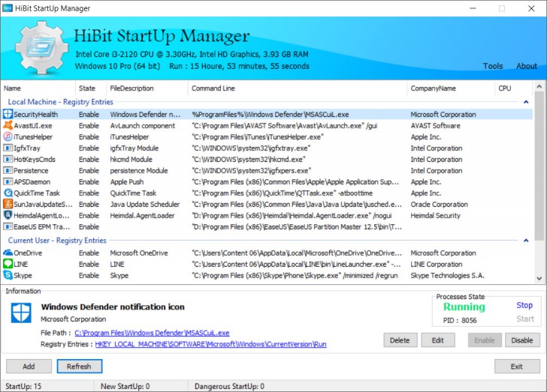Collapse the Current User Registry Entries group
The image size is (547, 392).
526,241
